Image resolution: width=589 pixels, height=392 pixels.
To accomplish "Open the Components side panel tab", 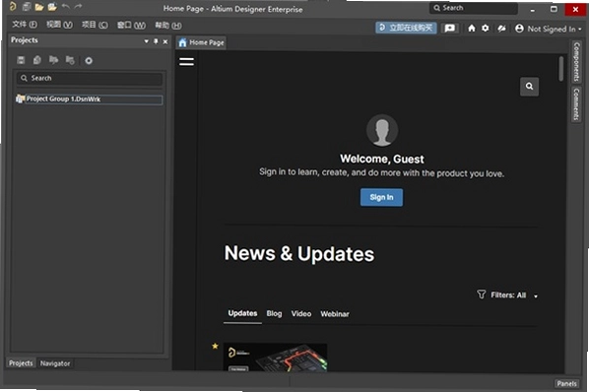I will point(576,62).
